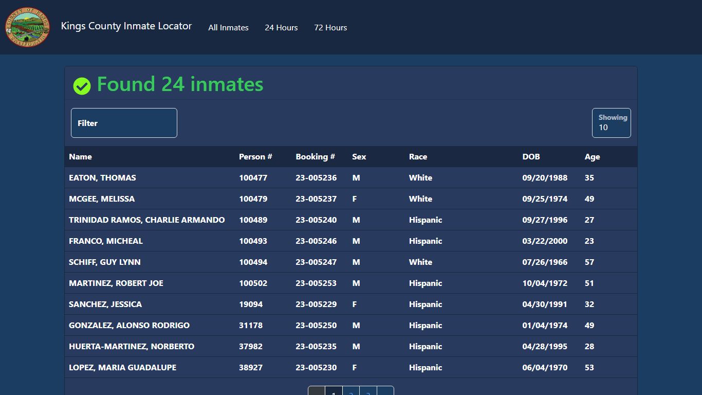Sort table by Name column header

point(81,157)
